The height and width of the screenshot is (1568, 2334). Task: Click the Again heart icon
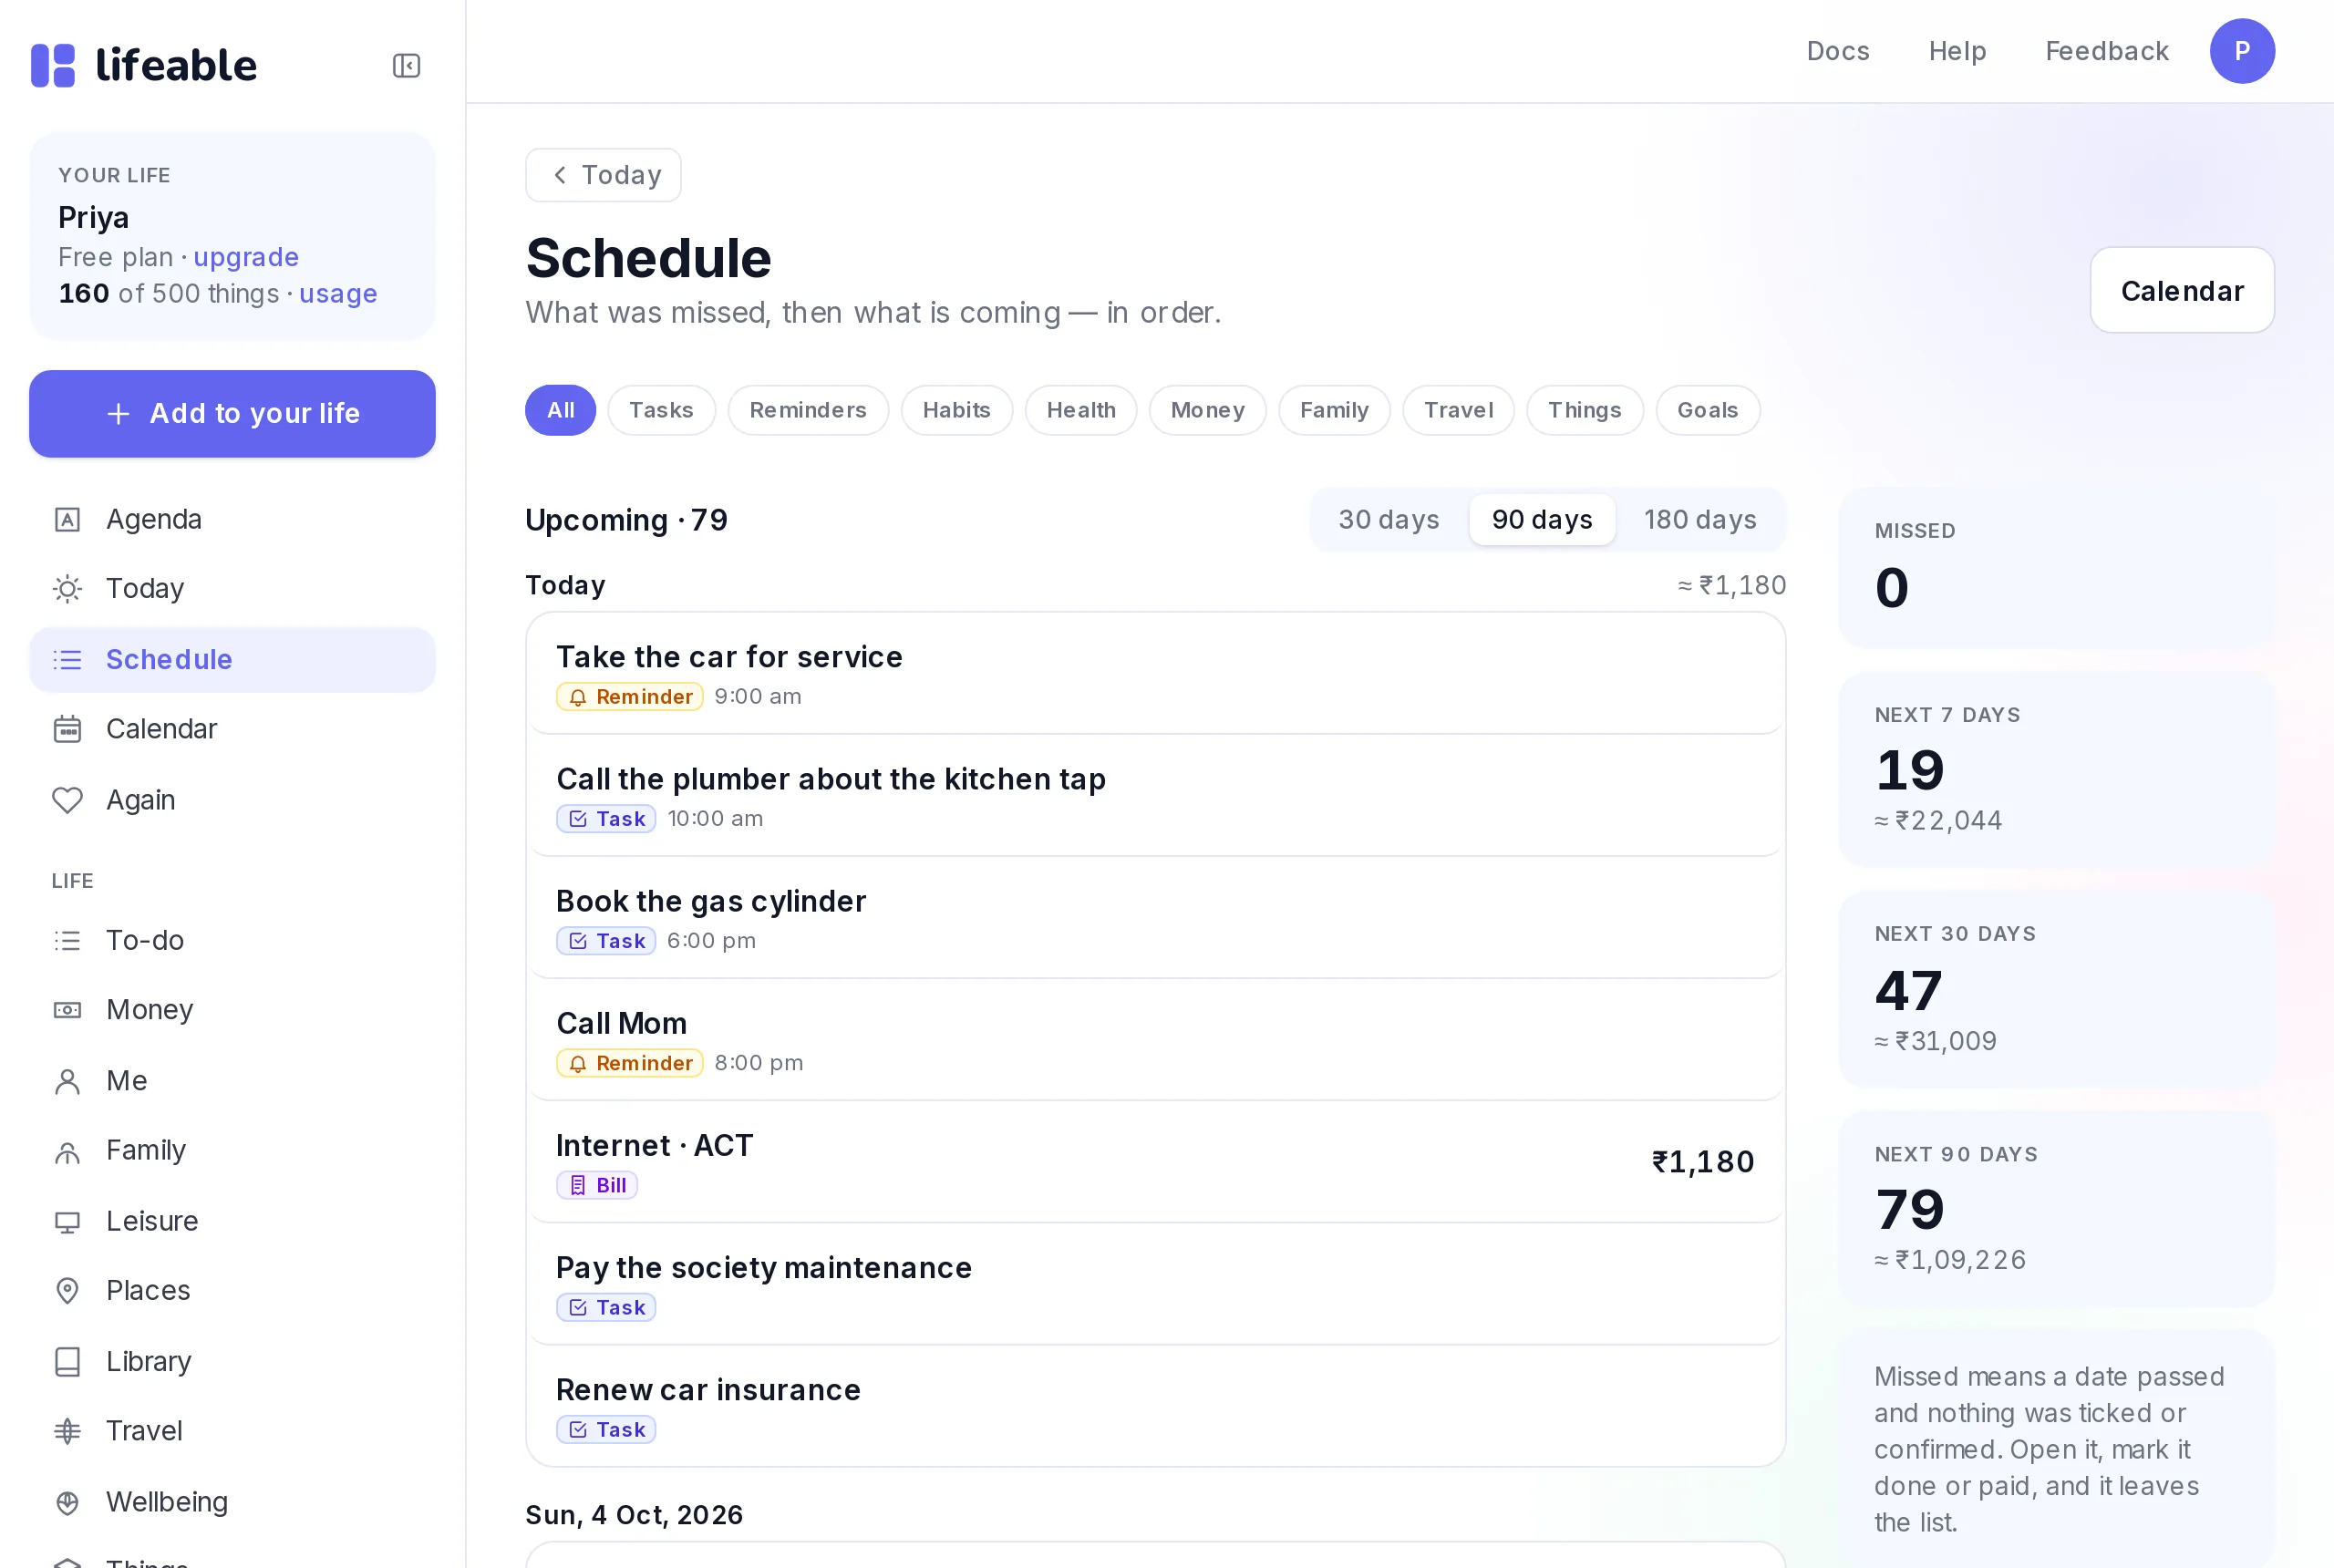click(x=67, y=800)
